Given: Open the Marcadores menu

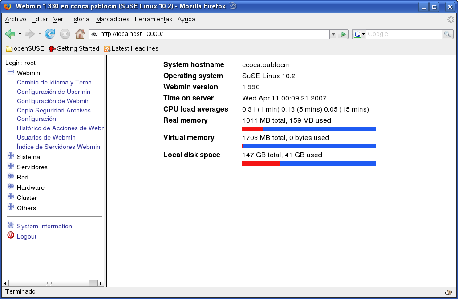Looking at the screenshot, I should click(113, 20).
